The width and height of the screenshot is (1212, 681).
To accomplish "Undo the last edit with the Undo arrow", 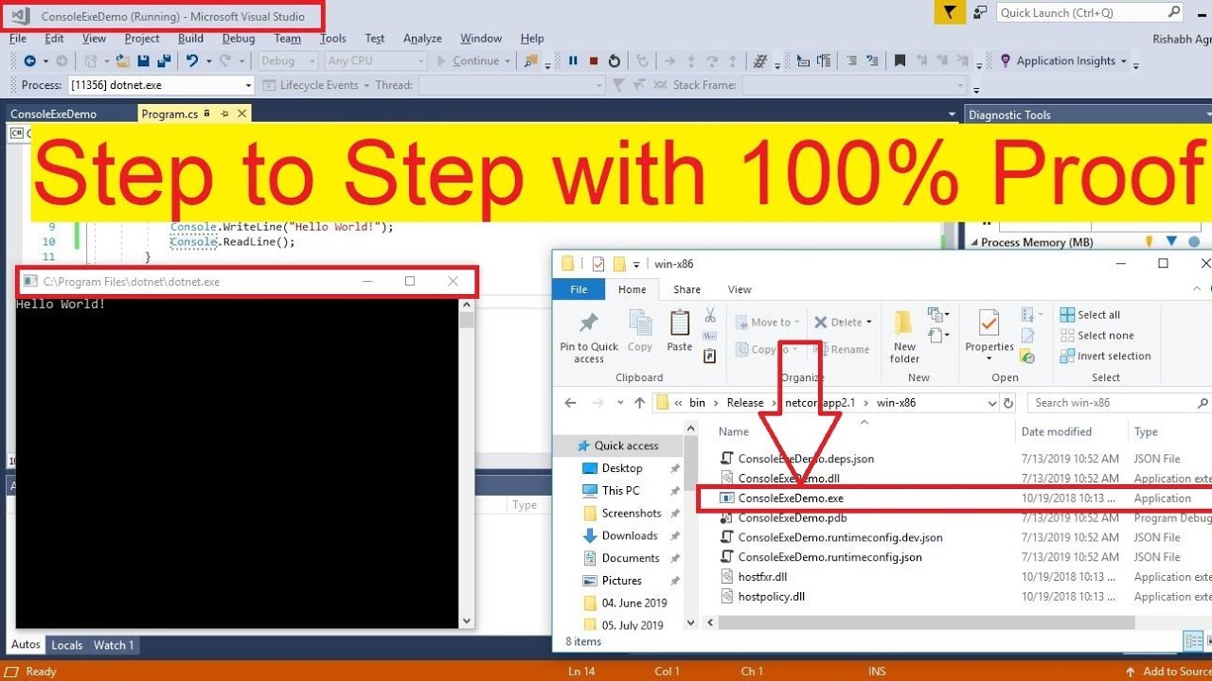I will [x=192, y=61].
